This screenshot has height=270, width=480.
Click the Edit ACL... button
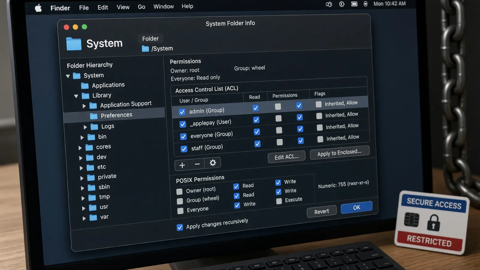[x=286, y=157]
